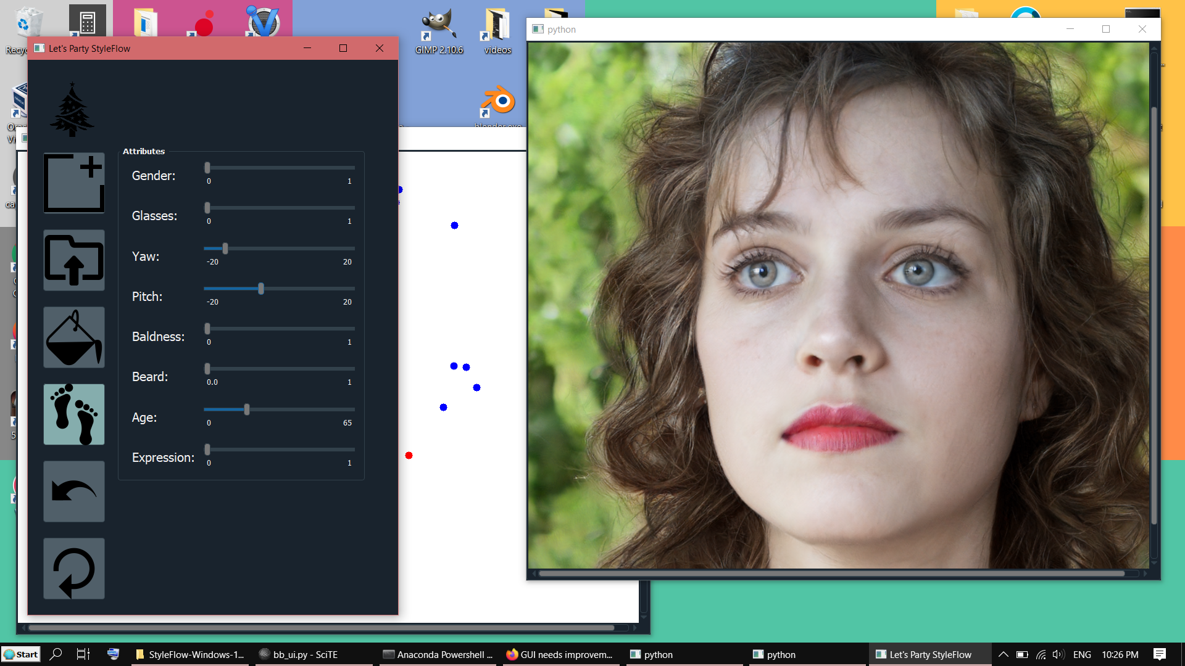1185x666 pixels.
Task: Move the Yaw slider thumb
Action: tap(225, 249)
